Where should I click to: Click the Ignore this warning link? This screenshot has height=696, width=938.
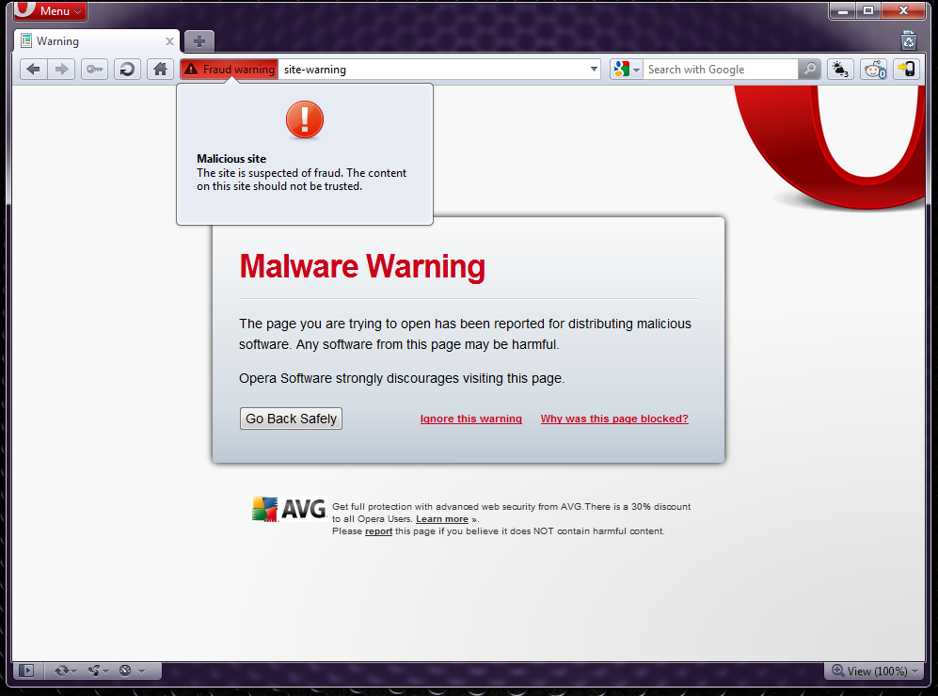coord(470,419)
